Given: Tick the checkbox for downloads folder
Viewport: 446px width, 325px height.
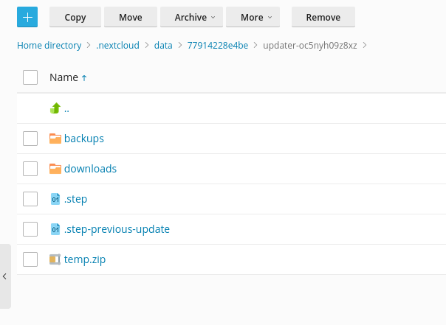Looking at the screenshot, I should [x=30, y=169].
